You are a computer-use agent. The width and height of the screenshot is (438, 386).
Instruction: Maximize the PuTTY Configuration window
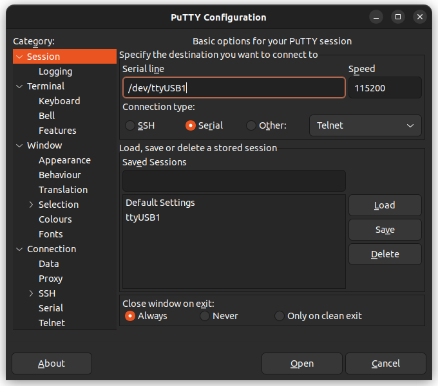pyautogui.click(x=398, y=17)
